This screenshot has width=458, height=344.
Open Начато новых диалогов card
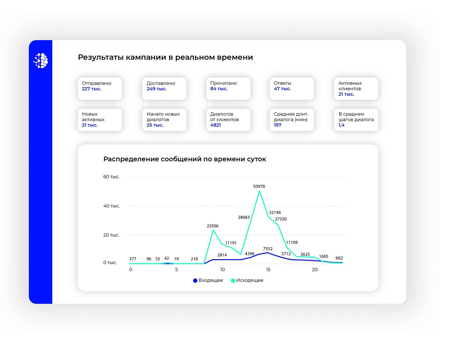pyautogui.click(x=164, y=120)
